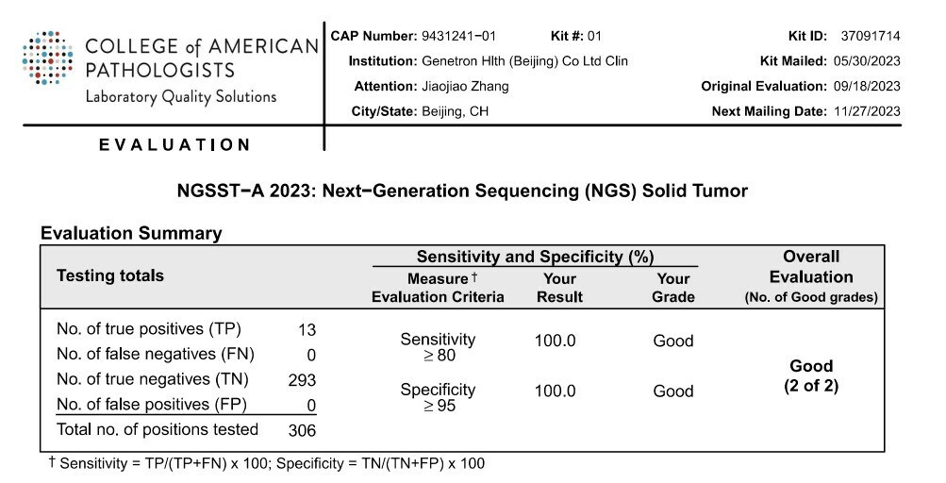Click the sensitivity formula footnote text
946x483 pixels.
point(267,464)
